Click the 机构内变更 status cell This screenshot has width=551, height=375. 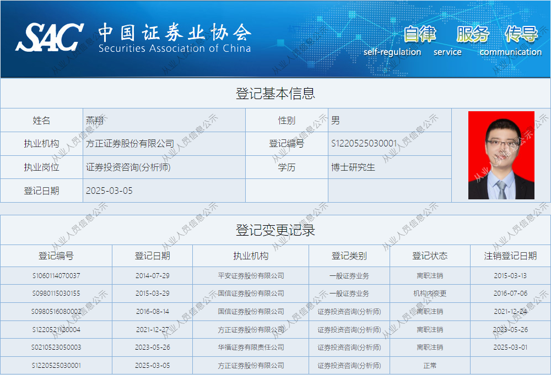[x=430, y=294]
